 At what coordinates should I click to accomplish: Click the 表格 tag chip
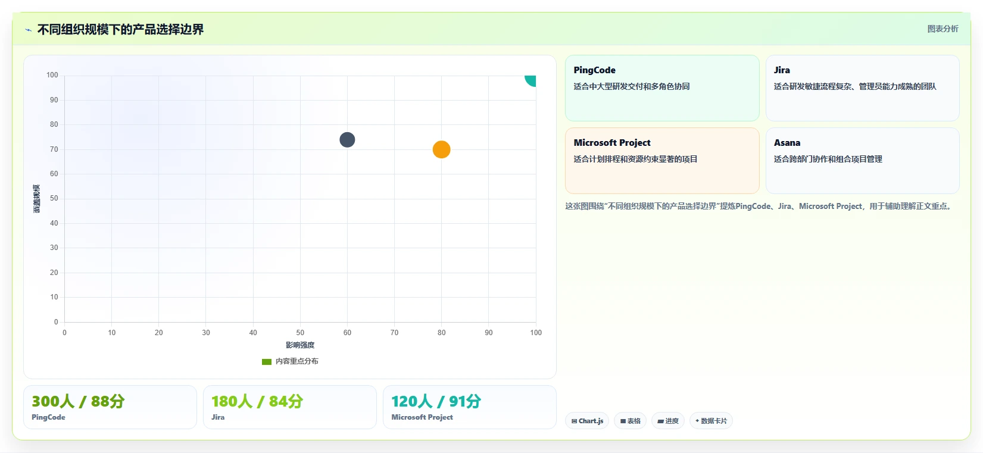coord(630,421)
